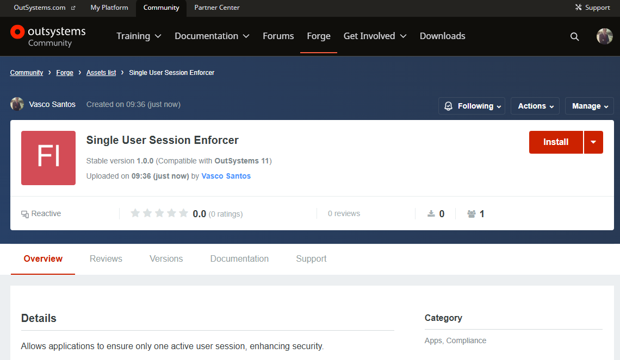Image resolution: width=620 pixels, height=360 pixels.
Task: Open Vasco Santos uploader link
Action: (x=226, y=176)
